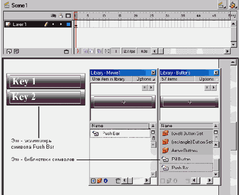Image resolution: width=239 pixels, height=195 pixels.
Task: Click the Edit Symbols icon
Action: (233, 5)
